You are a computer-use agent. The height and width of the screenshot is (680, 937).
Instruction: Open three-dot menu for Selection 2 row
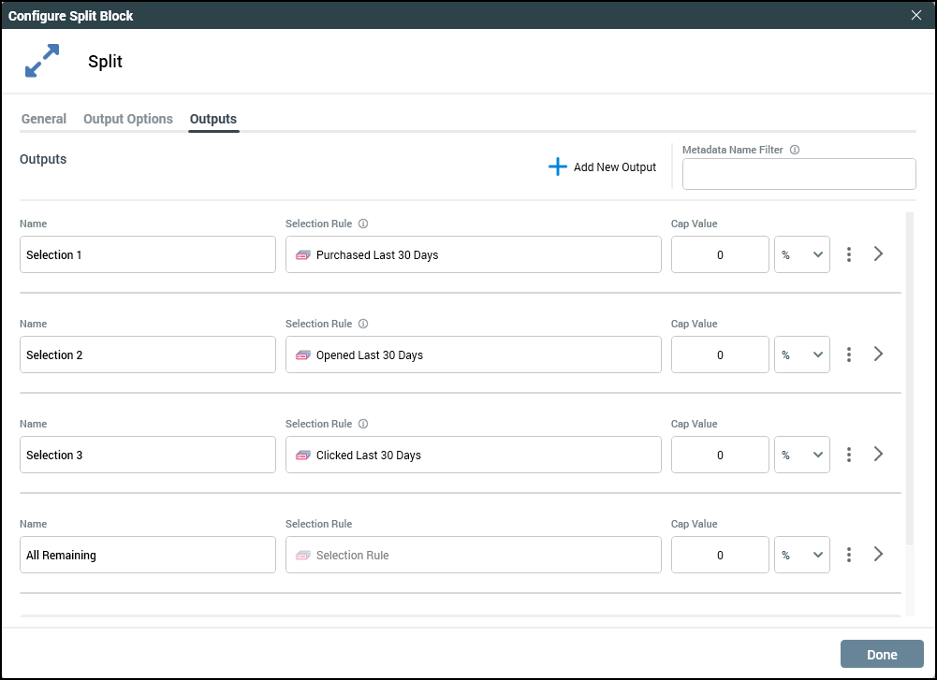[849, 354]
